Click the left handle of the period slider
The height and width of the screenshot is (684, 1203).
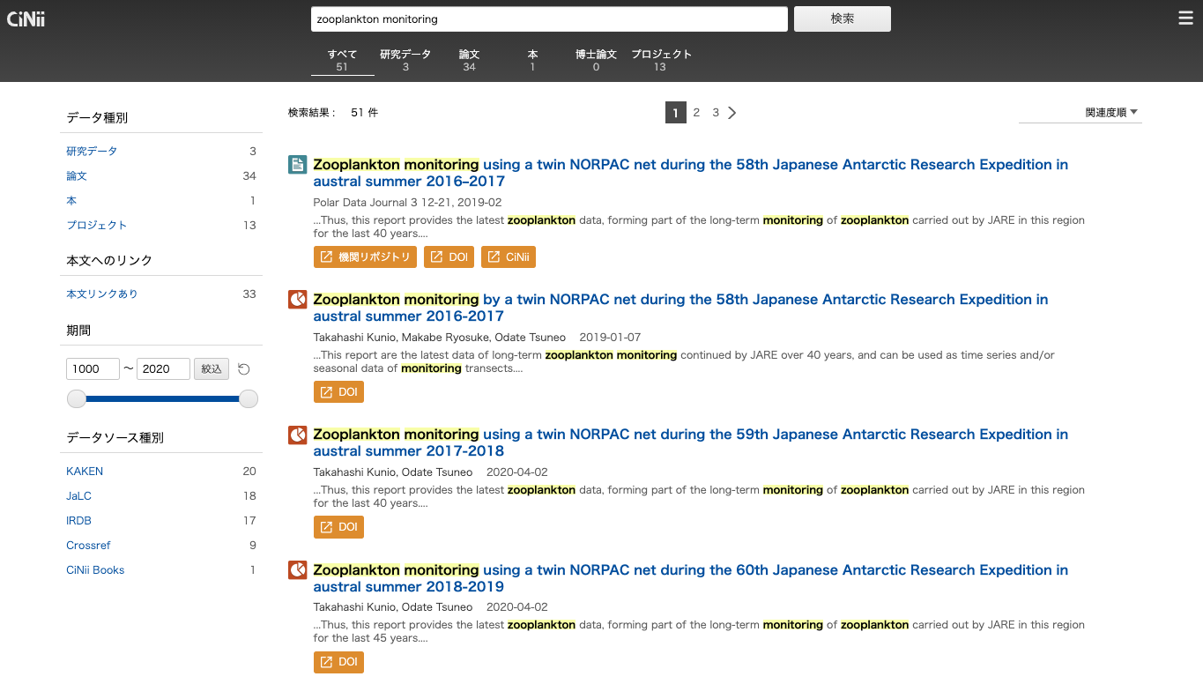[x=77, y=399]
